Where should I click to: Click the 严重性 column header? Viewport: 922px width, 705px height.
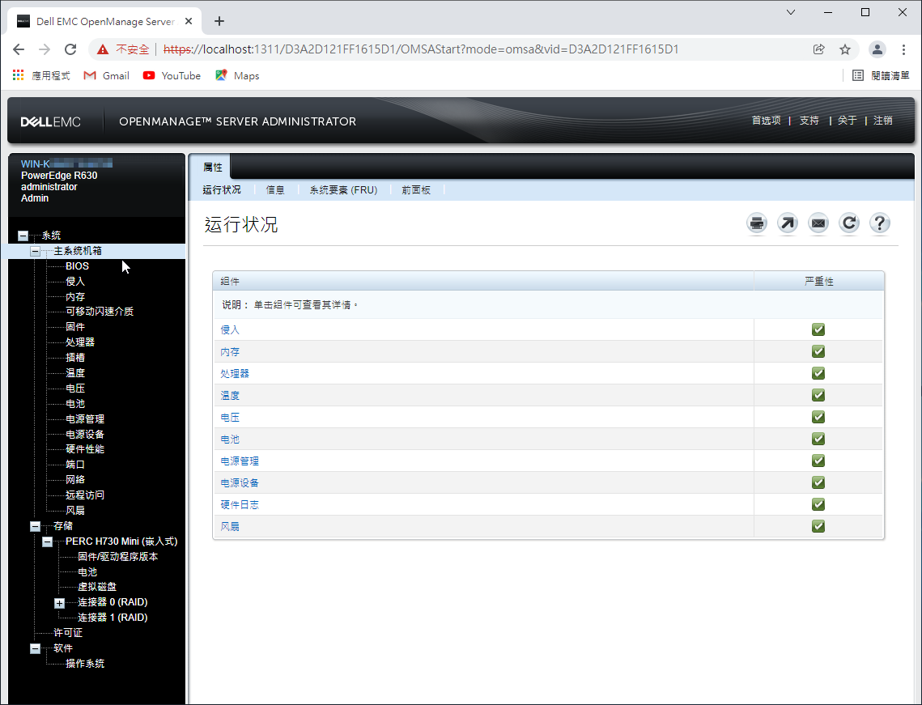pyautogui.click(x=818, y=282)
